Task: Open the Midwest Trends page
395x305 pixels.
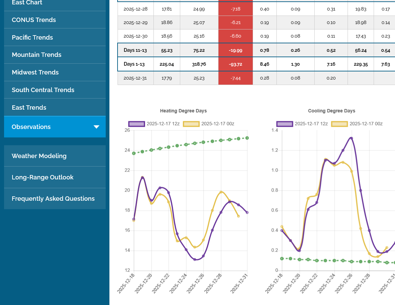Action: (35, 72)
